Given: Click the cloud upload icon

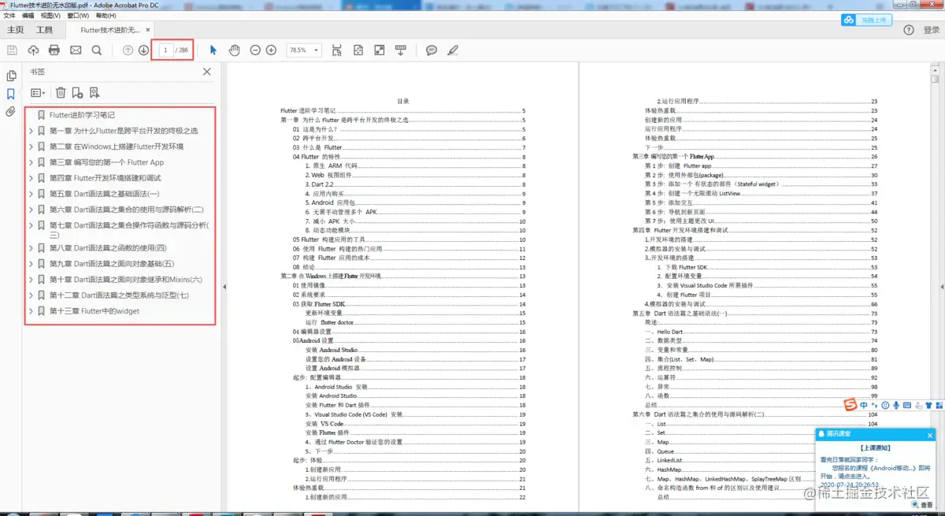Looking at the screenshot, I should (x=33, y=50).
